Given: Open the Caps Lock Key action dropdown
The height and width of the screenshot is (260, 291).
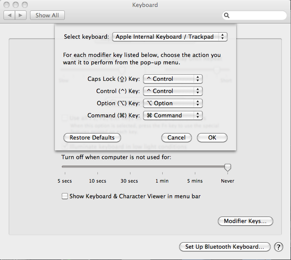Looking at the screenshot, I should 173,79.
